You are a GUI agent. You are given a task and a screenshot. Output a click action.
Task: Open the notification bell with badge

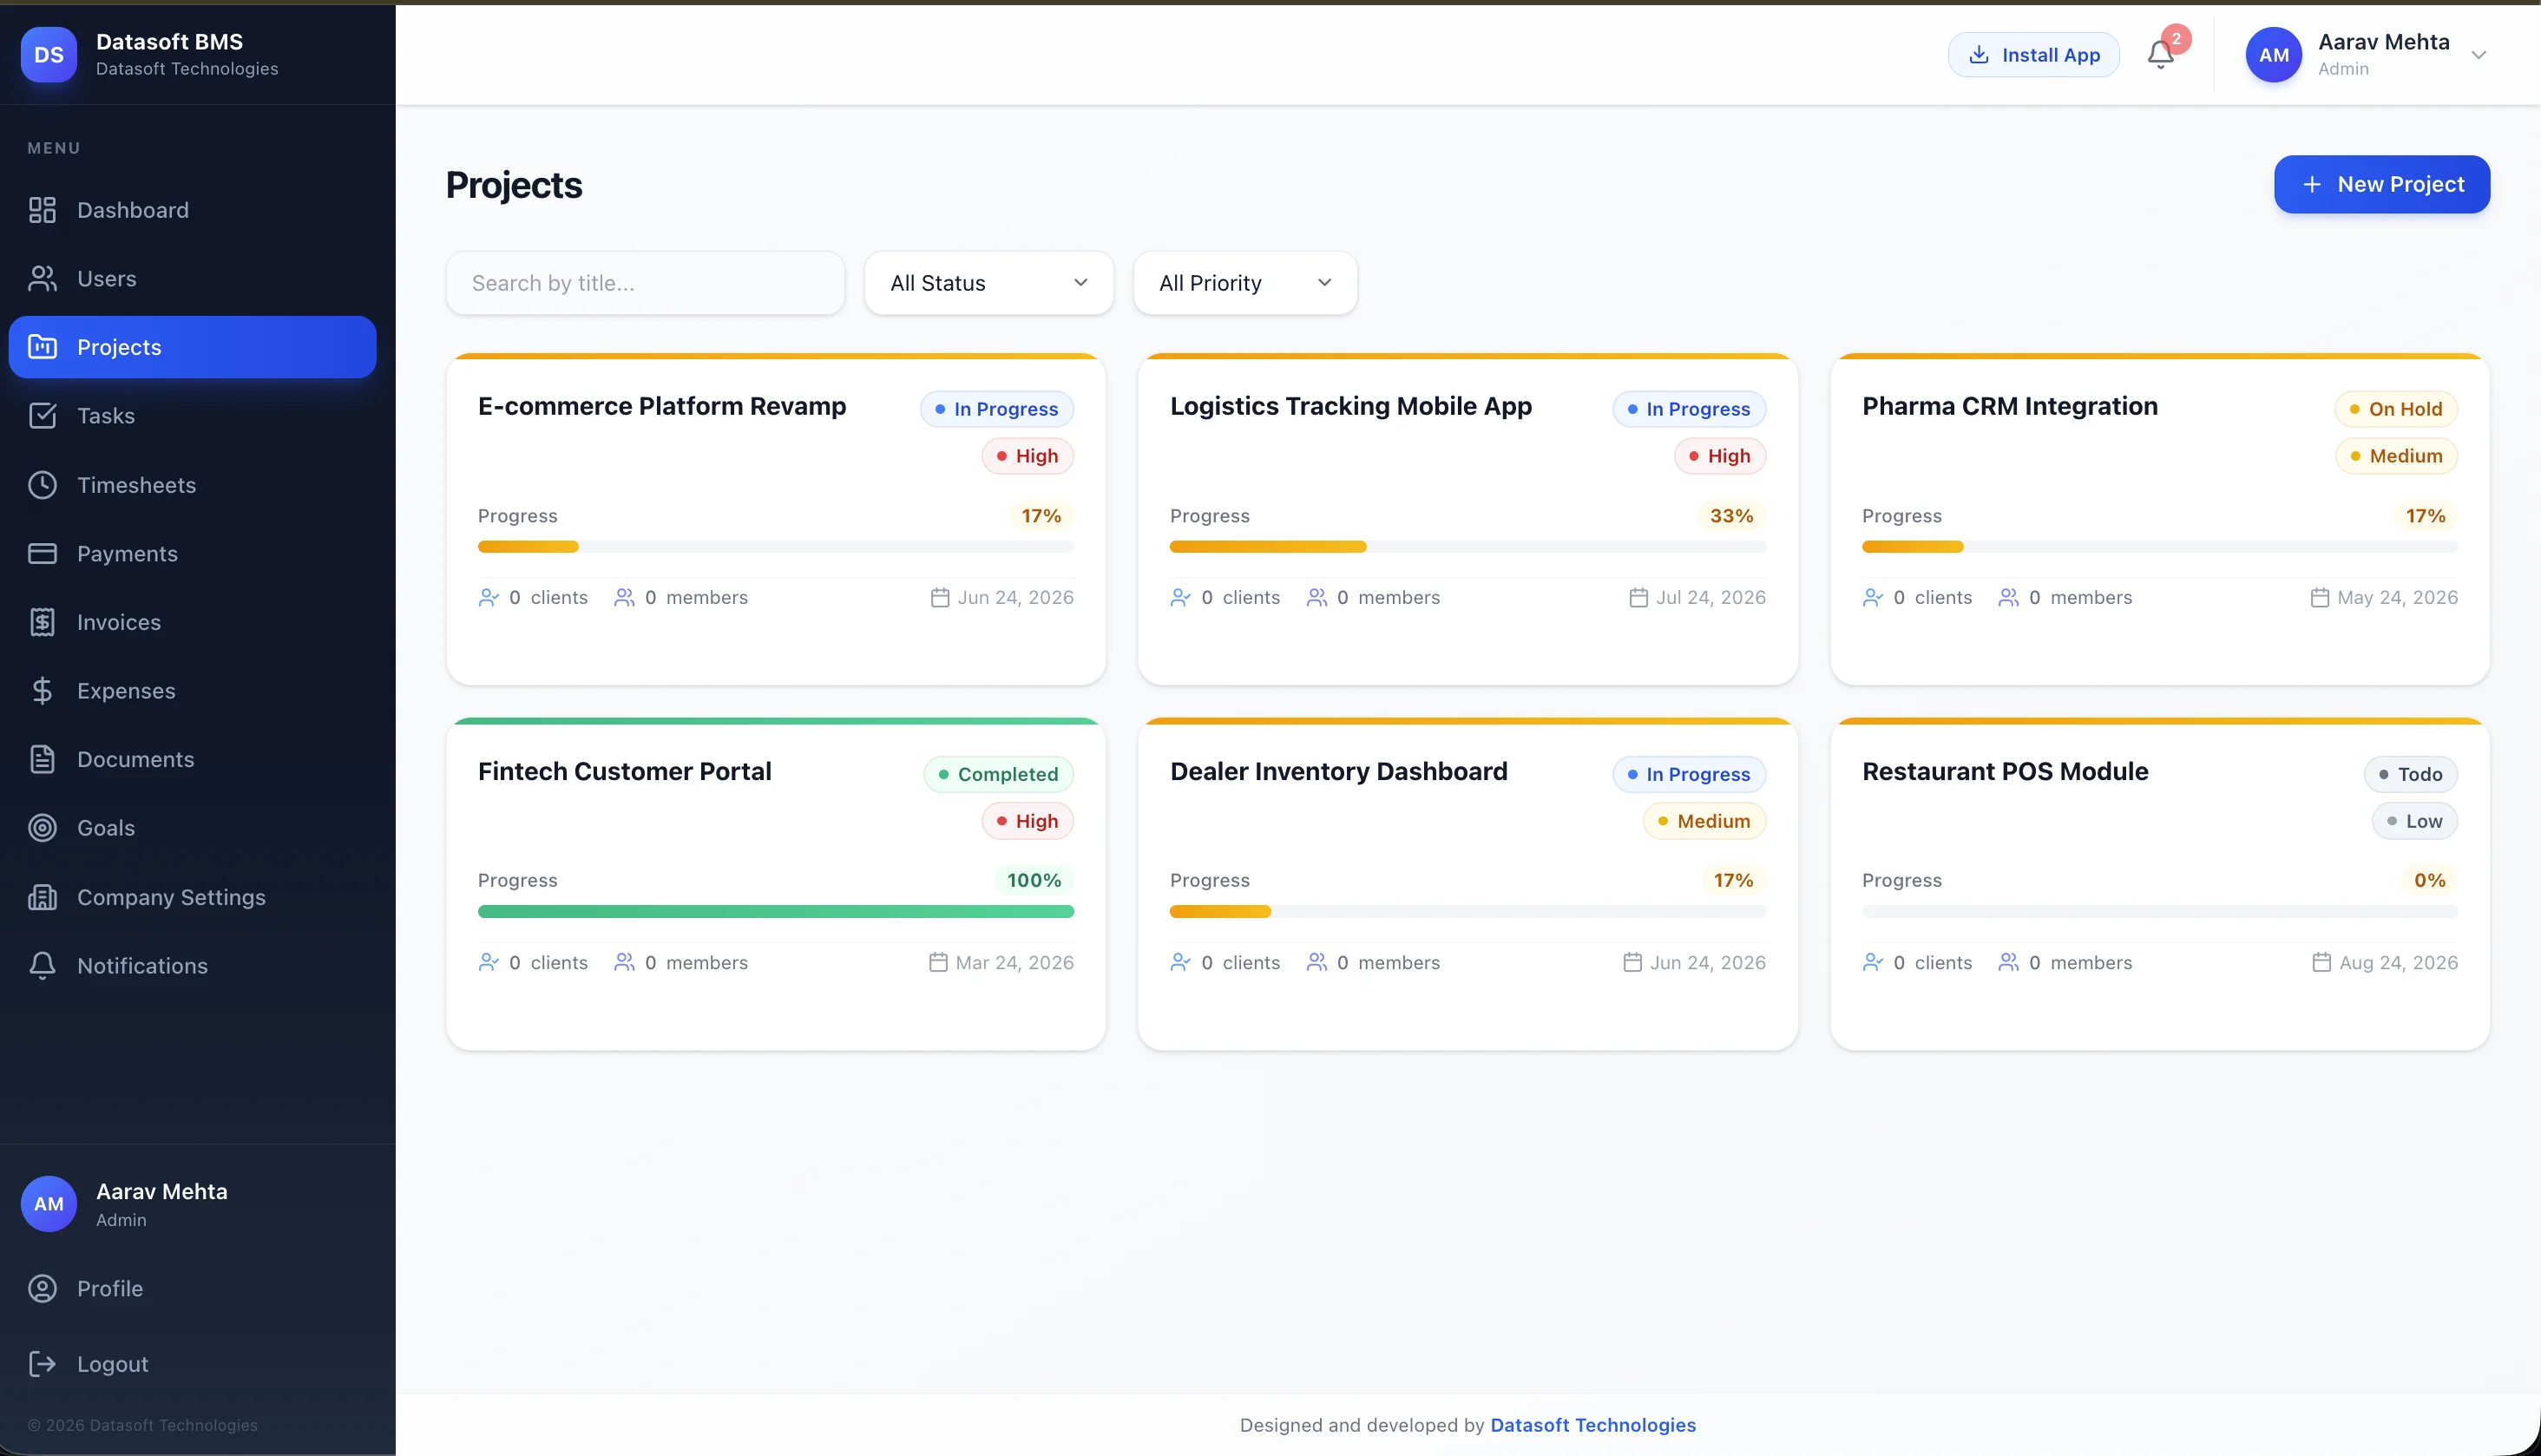coord(2160,55)
